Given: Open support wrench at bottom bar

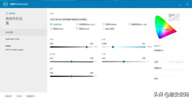Looking at the screenshot, I should tap(19, 96).
